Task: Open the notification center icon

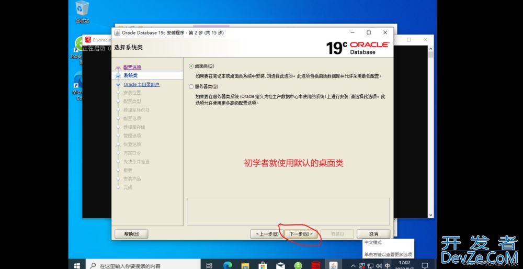Action: 425,266
